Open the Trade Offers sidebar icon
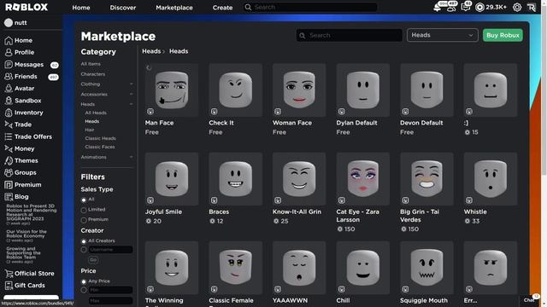547x307 pixels. [x=9, y=136]
